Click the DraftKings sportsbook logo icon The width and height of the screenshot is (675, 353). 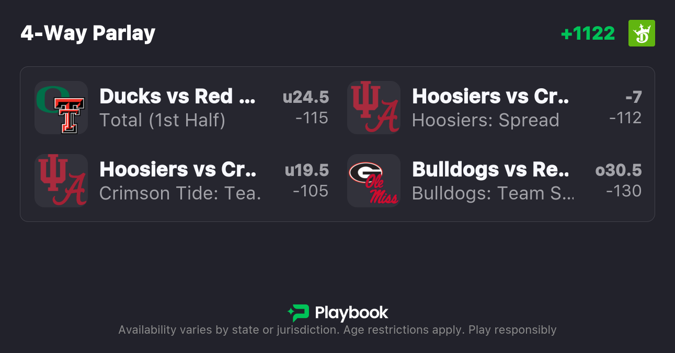click(x=642, y=33)
